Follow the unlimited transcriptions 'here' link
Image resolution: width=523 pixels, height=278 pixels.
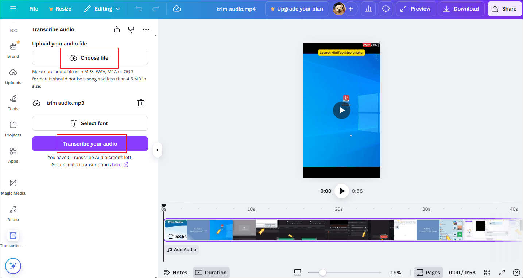(x=117, y=165)
